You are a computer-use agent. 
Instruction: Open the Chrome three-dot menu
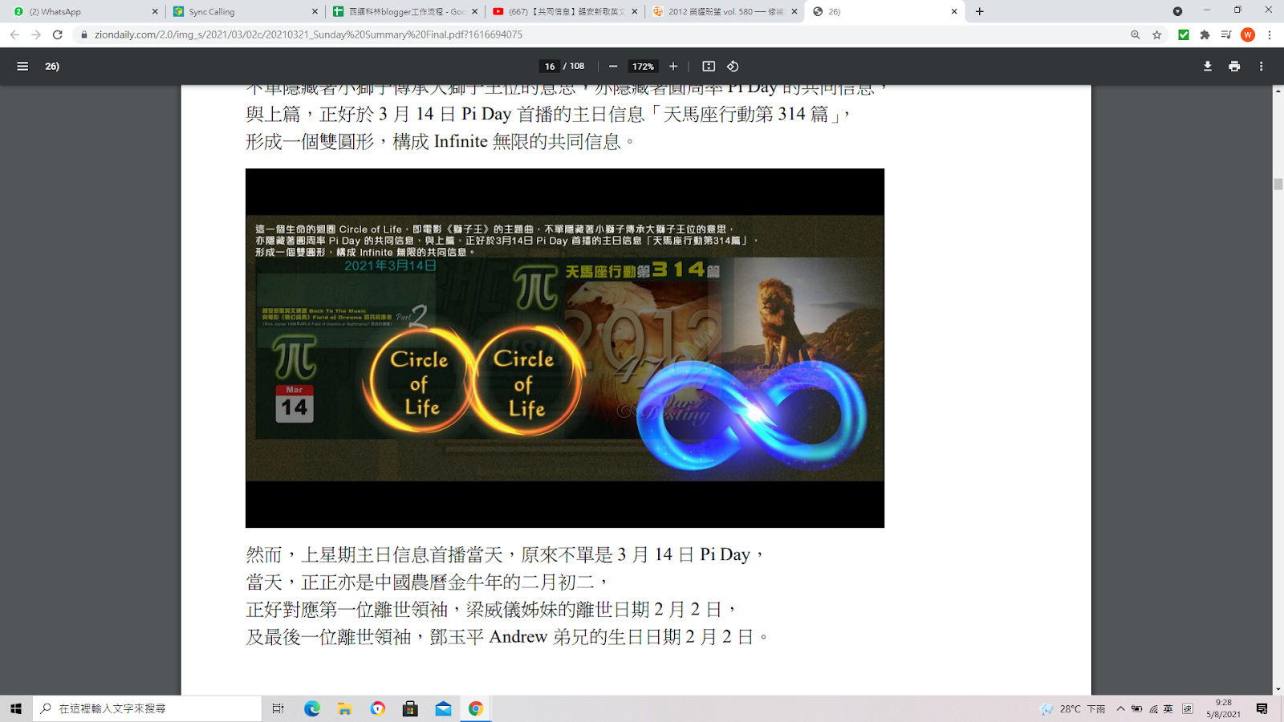[1270, 34]
